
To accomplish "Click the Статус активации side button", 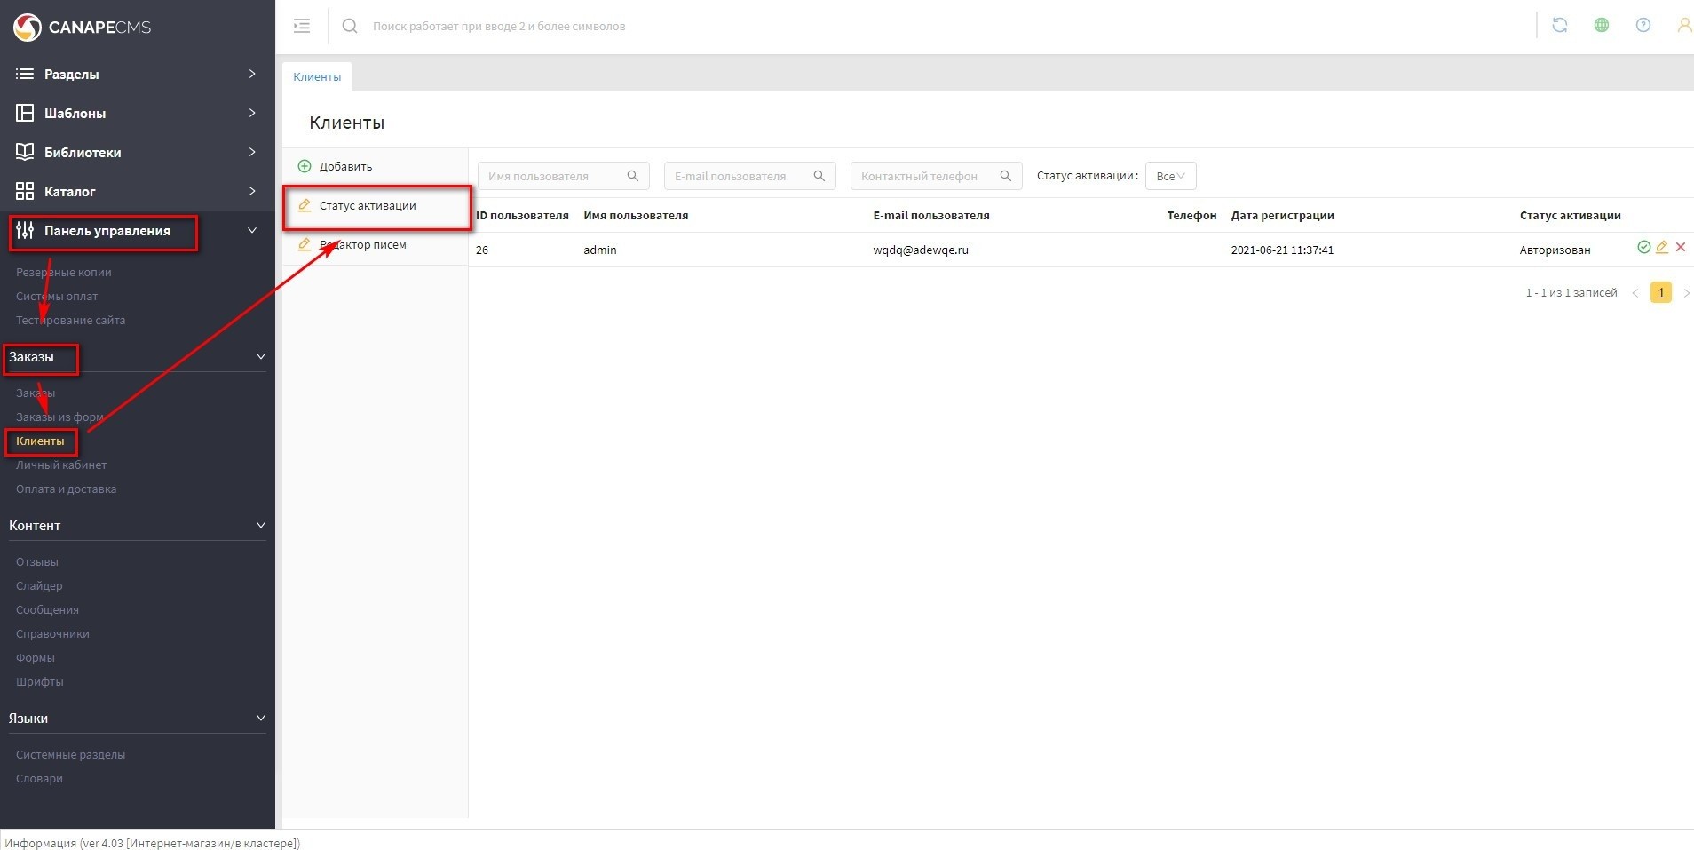I will (368, 206).
